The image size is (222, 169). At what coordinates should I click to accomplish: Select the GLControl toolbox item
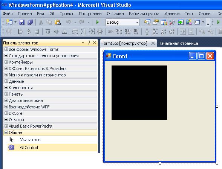pos(52,148)
